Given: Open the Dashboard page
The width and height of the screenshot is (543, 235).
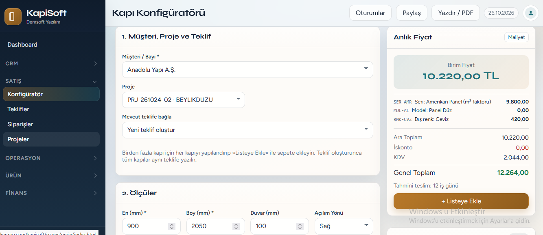Looking at the screenshot, I should [22, 45].
